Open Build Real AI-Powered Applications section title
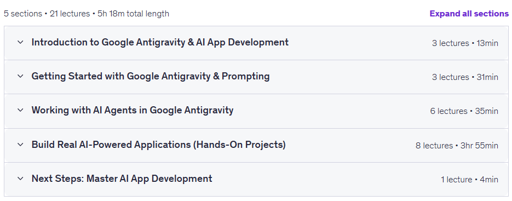Image resolution: width=512 pixels, height=201 pixels. coord(158,145)
